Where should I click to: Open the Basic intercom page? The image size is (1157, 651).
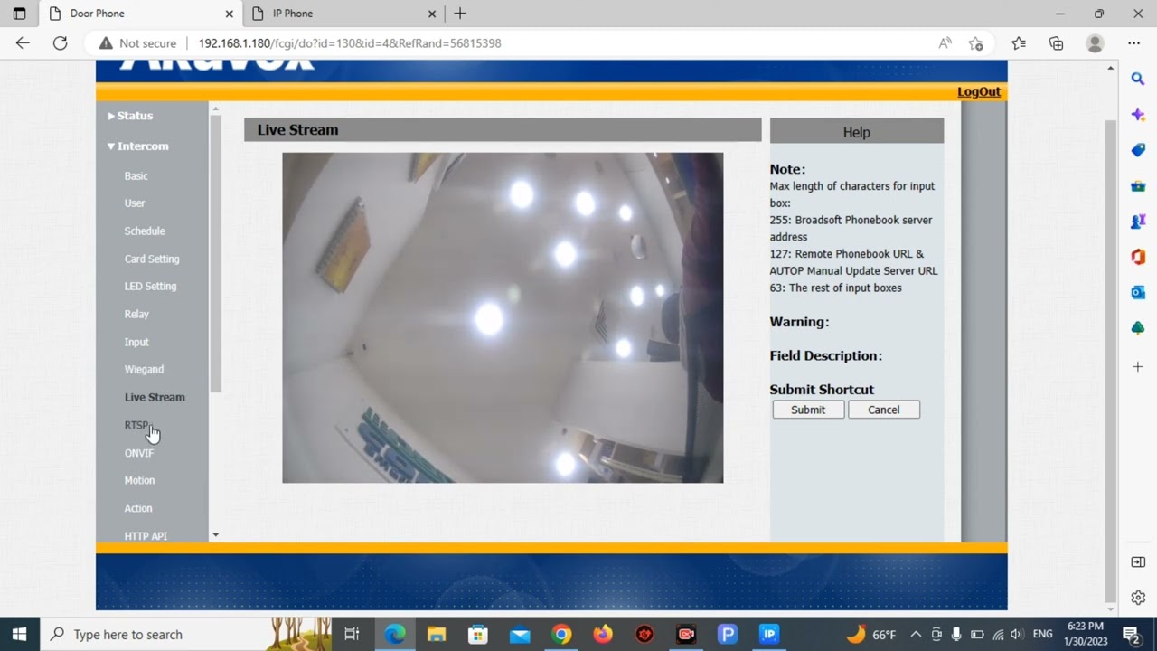[136, 176]
